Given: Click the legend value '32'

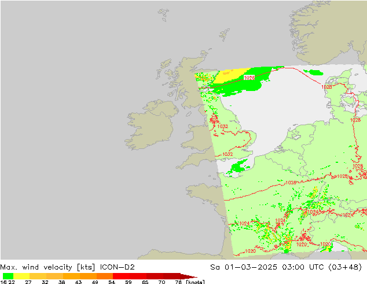Looking at the screenshot, I should coord(45,282).
